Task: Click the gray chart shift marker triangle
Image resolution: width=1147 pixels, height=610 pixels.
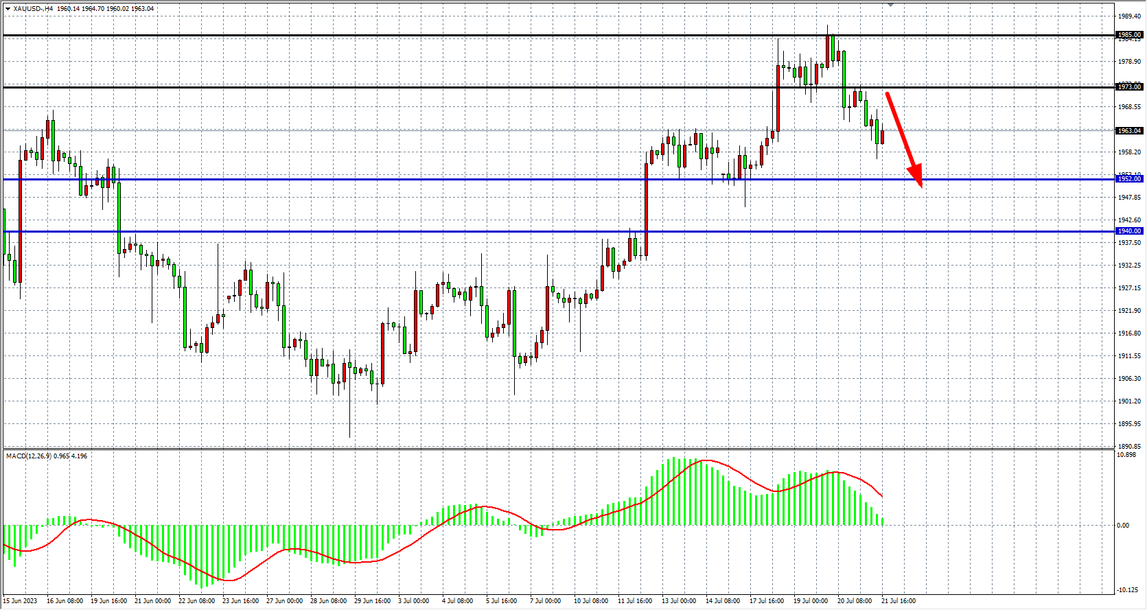Action: tap(890, 5)
